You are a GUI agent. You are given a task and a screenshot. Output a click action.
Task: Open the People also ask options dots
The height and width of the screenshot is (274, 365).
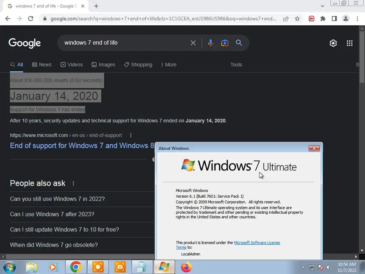pos(73,183)
